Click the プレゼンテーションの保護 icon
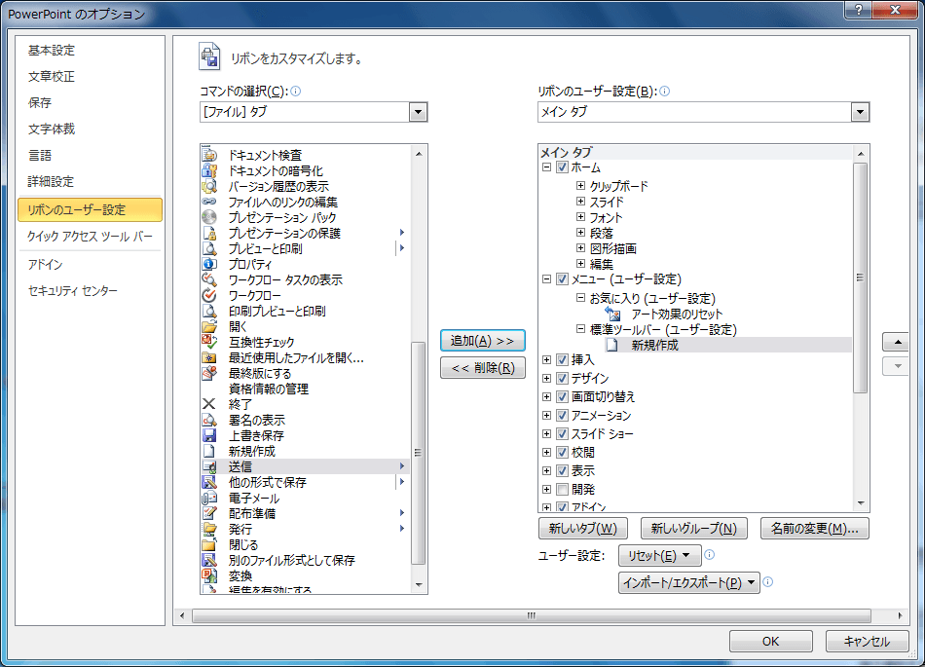 coord(209,233)
